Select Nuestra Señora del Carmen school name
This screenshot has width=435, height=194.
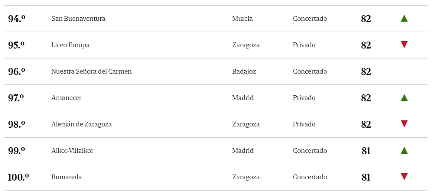[x=92, y=71]
